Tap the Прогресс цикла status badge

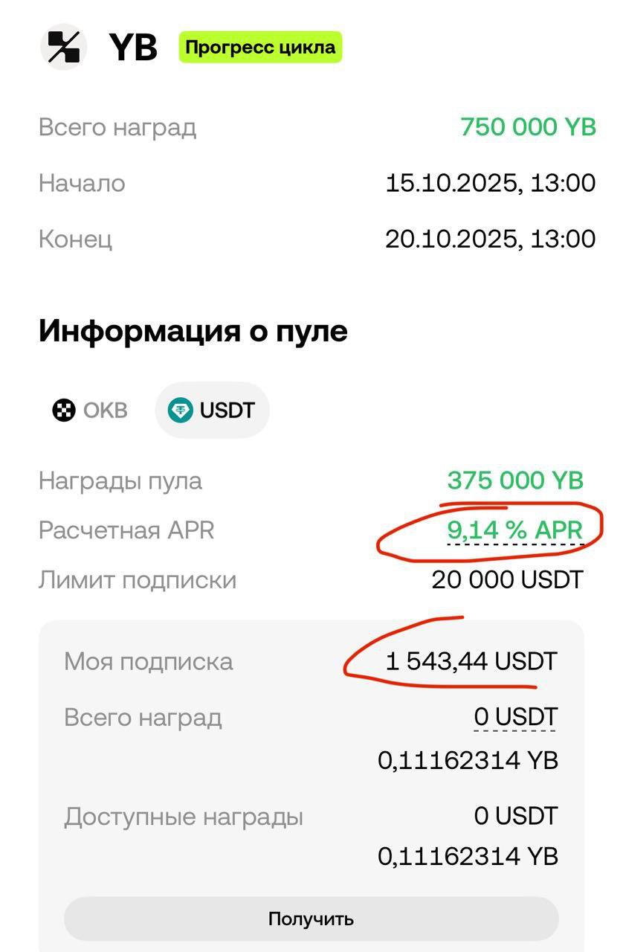tap(260, 48)
